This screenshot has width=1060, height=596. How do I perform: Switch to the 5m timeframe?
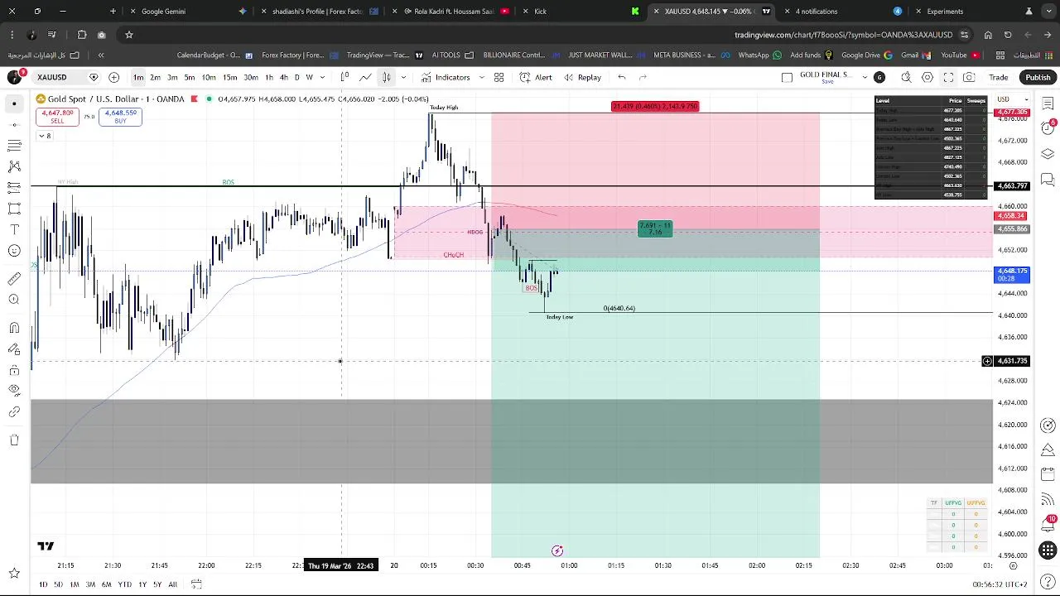[x=190, y=77]
